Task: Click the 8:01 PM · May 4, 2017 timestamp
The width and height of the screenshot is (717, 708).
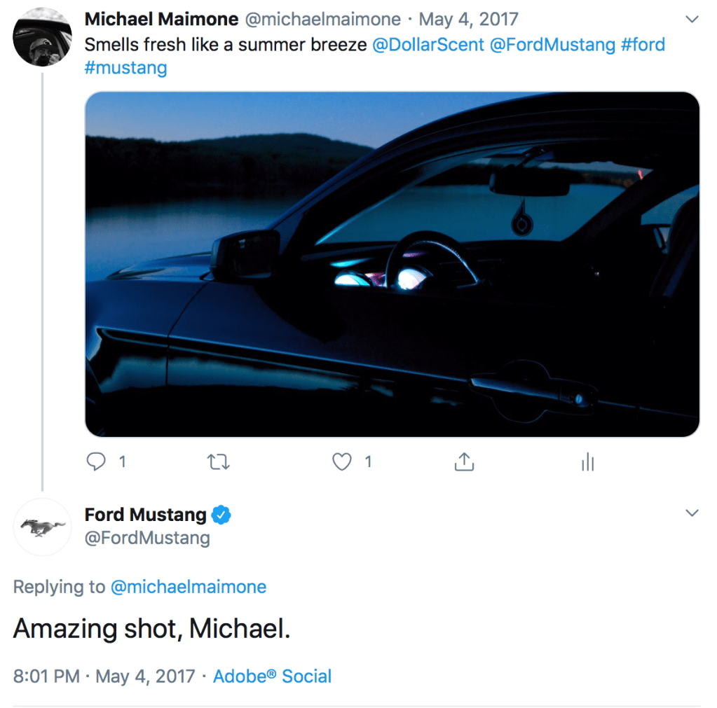Action: point(104,676)
